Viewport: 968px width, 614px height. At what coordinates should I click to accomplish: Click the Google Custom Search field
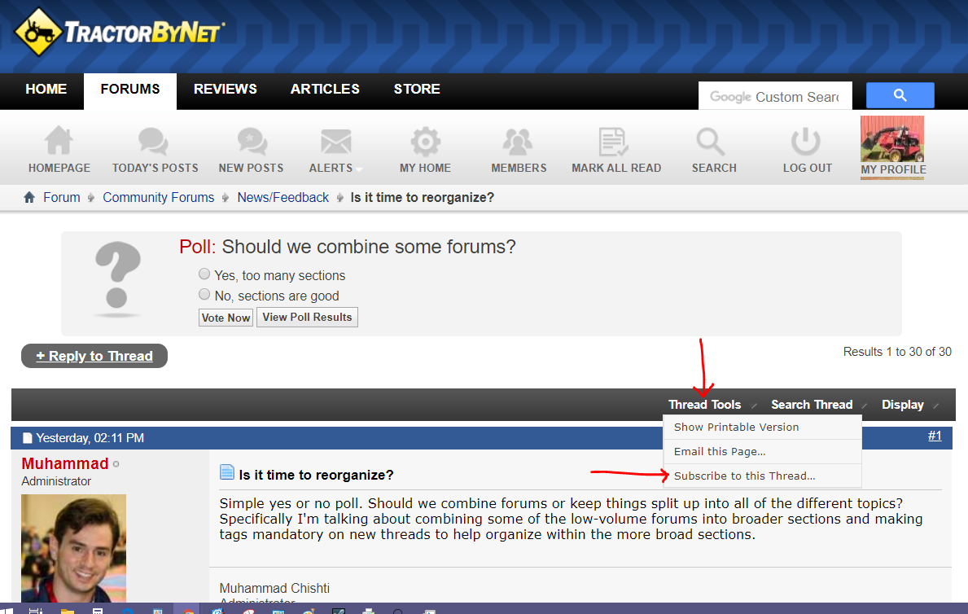click(x=773, y=96)
